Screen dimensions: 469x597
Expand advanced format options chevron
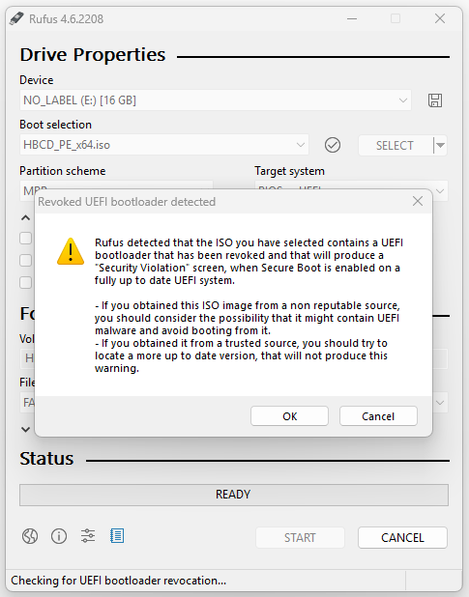[25, 430]
